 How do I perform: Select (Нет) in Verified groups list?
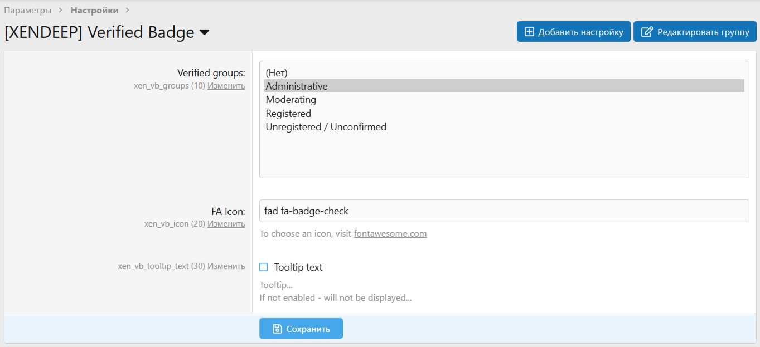point(276,72)
